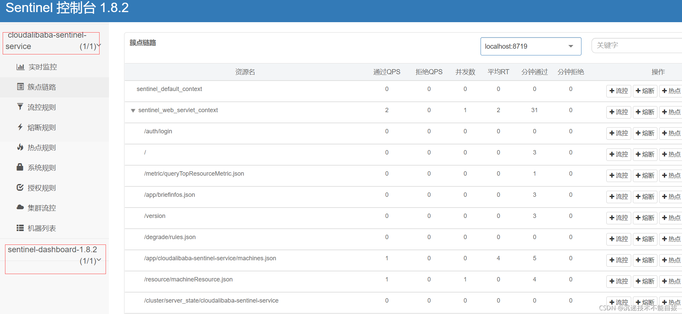682x314 pixels.
Task: Click the 集群流控 cloud icon
Action: pos(20,207)
